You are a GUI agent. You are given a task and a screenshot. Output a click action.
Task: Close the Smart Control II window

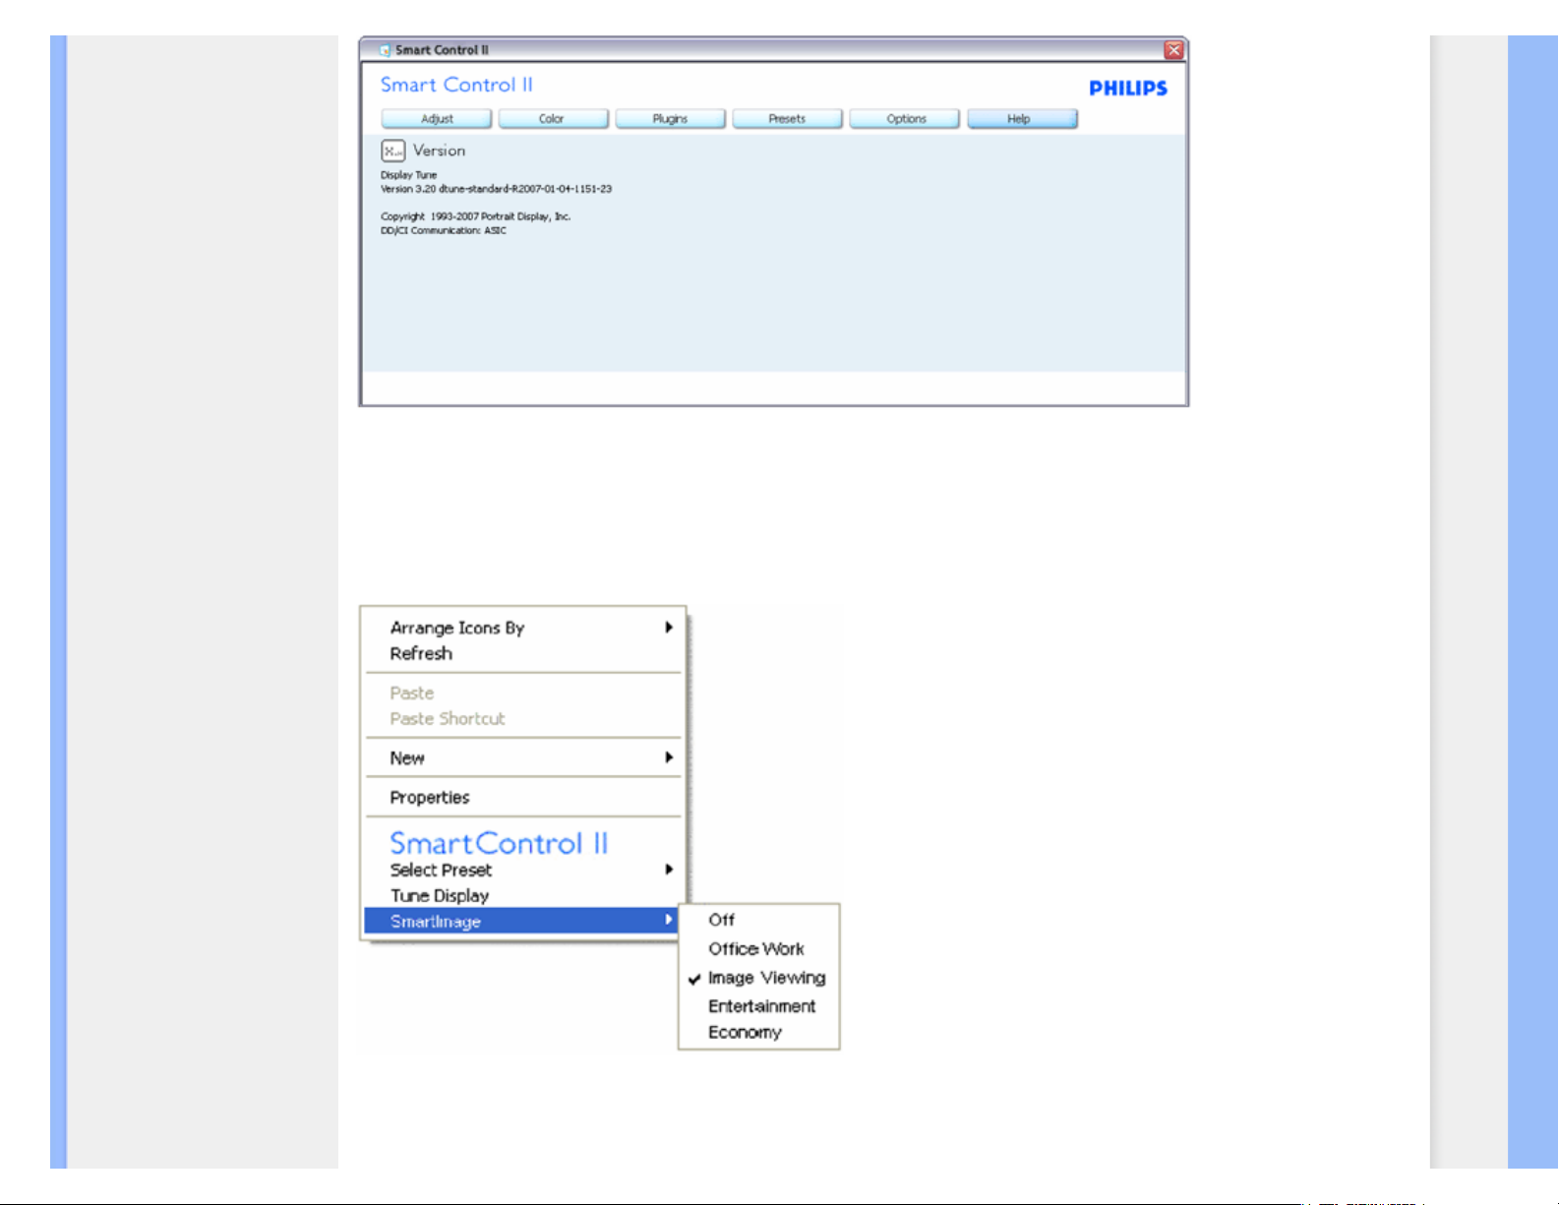pyautogui.click(x=1173, y=50)
